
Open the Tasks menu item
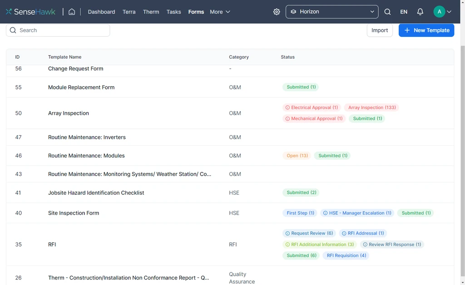click(173, 12)
